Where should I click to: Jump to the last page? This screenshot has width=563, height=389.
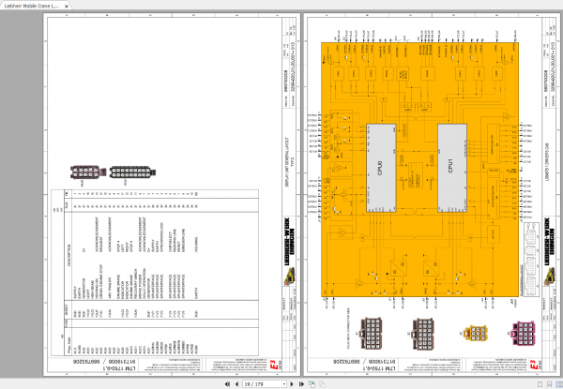(301, 384)
